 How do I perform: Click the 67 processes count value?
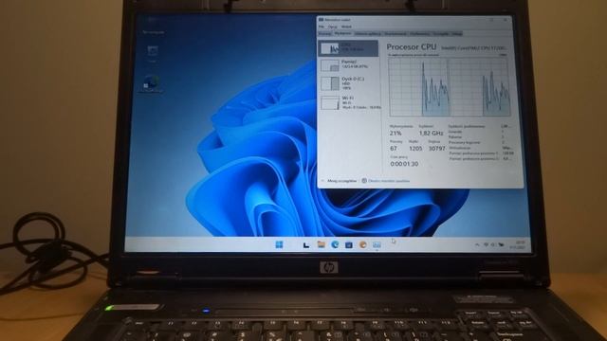pos(394,149)
